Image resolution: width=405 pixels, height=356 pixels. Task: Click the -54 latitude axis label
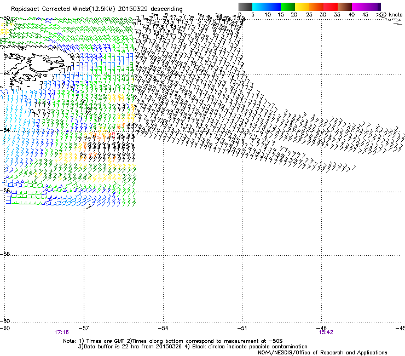click(5, 130)
